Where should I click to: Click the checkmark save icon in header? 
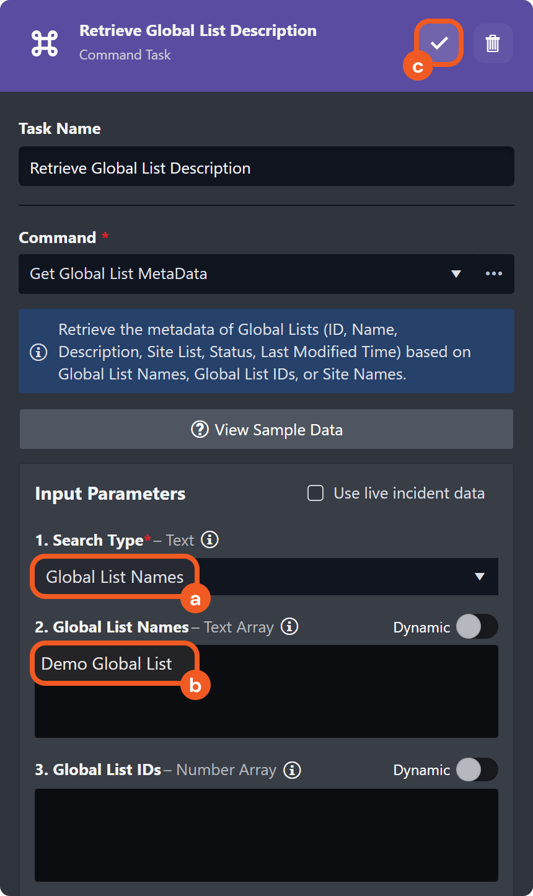point(439,43)
